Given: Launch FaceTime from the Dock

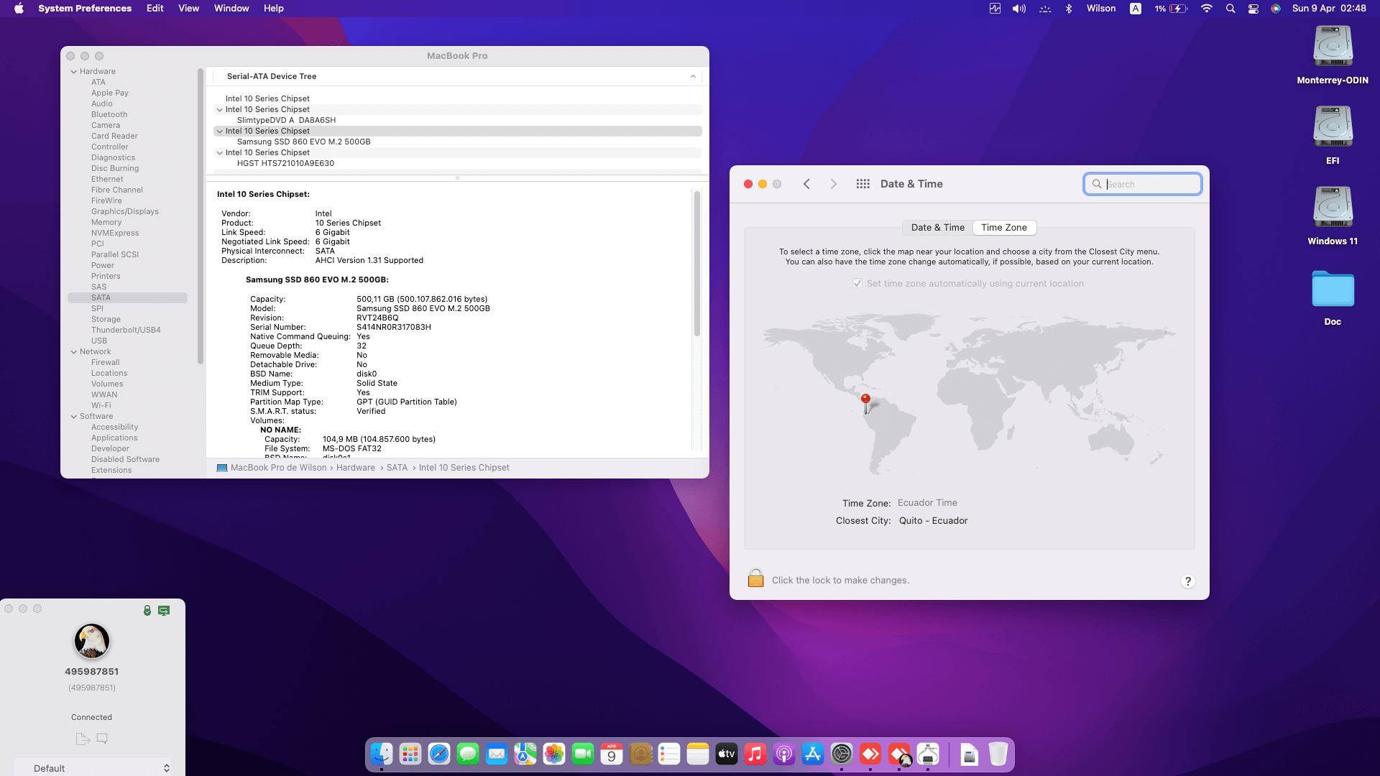Looking at the screenshot, I should [583, 754].
